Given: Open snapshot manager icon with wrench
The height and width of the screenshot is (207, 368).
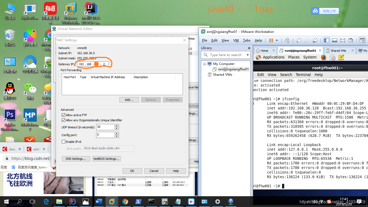Looking at the screenshot, I should click(x=315, y=40).
